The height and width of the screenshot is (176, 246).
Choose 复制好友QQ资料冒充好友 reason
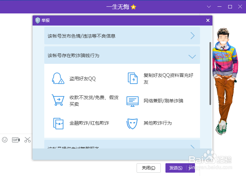tap(168, 79)
